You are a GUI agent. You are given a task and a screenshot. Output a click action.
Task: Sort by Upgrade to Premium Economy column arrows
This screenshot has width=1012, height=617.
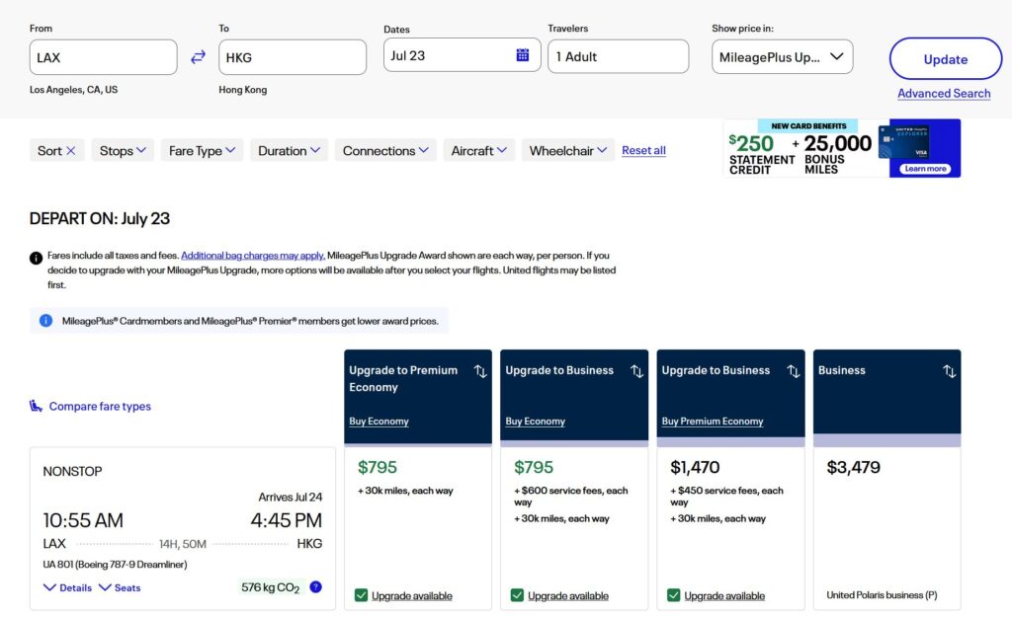pos(480,371)
